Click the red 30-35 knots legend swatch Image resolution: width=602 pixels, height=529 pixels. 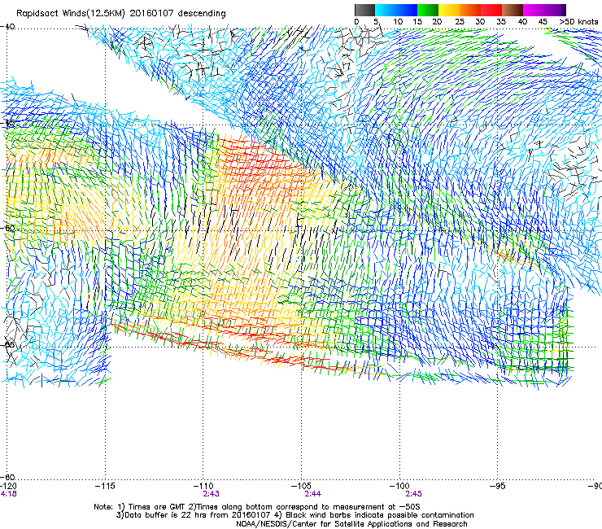491,10
